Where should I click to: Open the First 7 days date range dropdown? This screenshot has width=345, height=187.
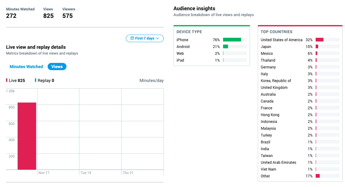(145, 38)
